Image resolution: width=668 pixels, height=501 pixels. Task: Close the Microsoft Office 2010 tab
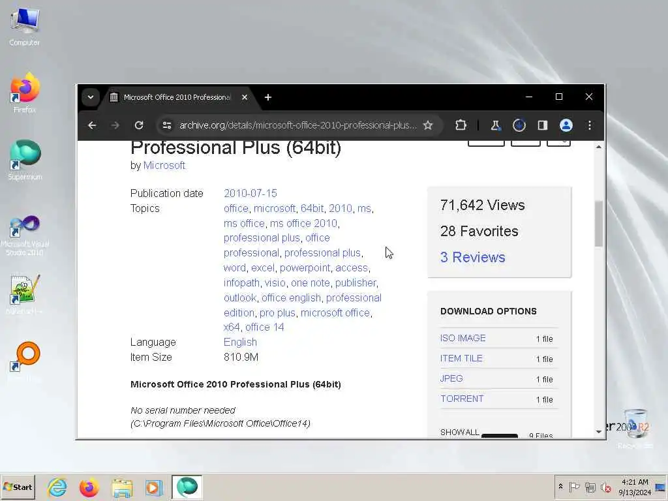245,97
